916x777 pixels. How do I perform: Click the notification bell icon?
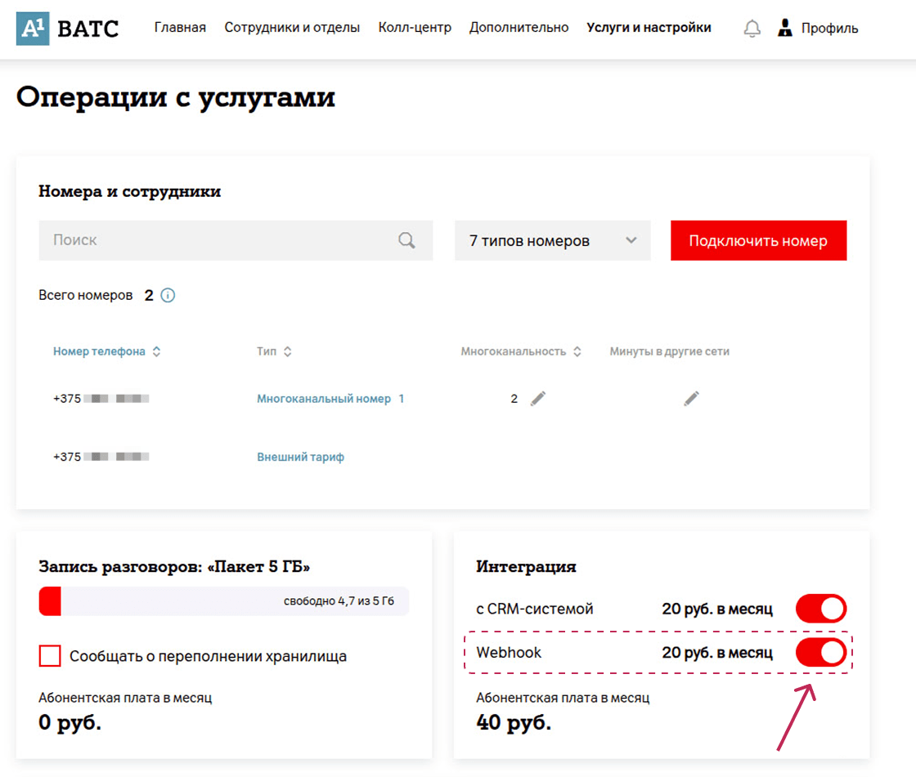(x=752, y=27)
